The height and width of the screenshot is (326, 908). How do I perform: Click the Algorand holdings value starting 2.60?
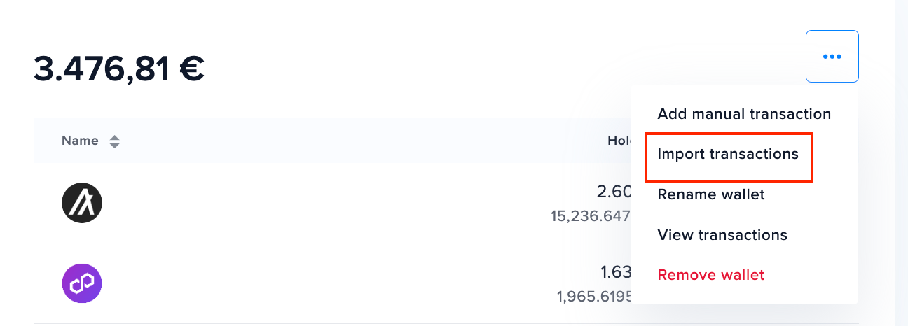tap(614, 192)
